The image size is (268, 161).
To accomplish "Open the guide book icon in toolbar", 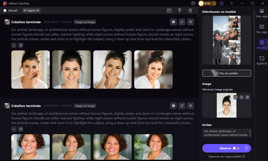I will [169, 10].
